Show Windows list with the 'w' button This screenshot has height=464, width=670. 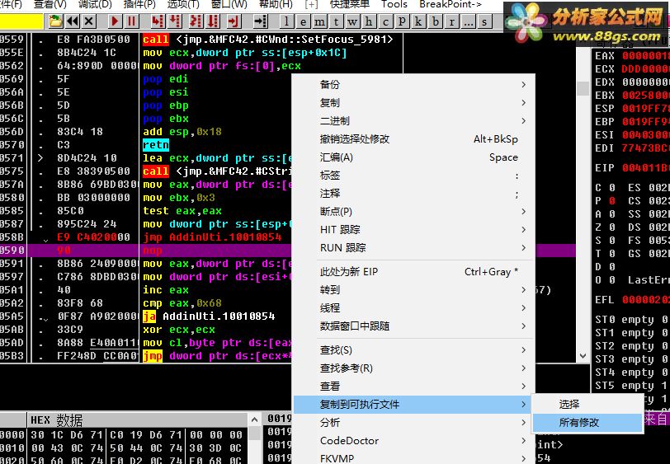pyautogui.click(x=352, y=21)
